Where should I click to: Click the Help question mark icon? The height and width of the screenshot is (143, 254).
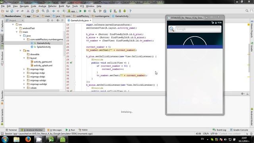click(x=130, y=11)
